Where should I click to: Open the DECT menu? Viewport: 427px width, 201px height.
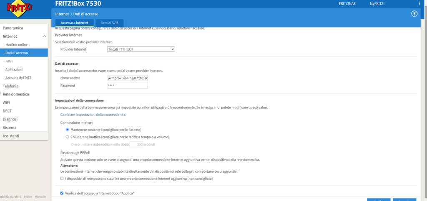point(7,111)
